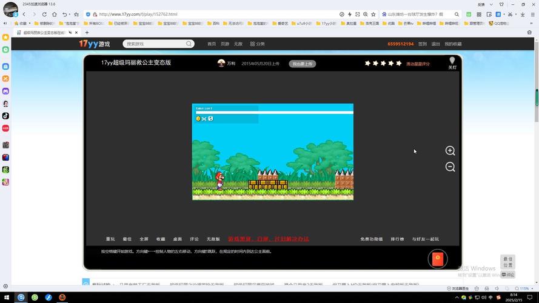Go back using browser back arrow

24,15
